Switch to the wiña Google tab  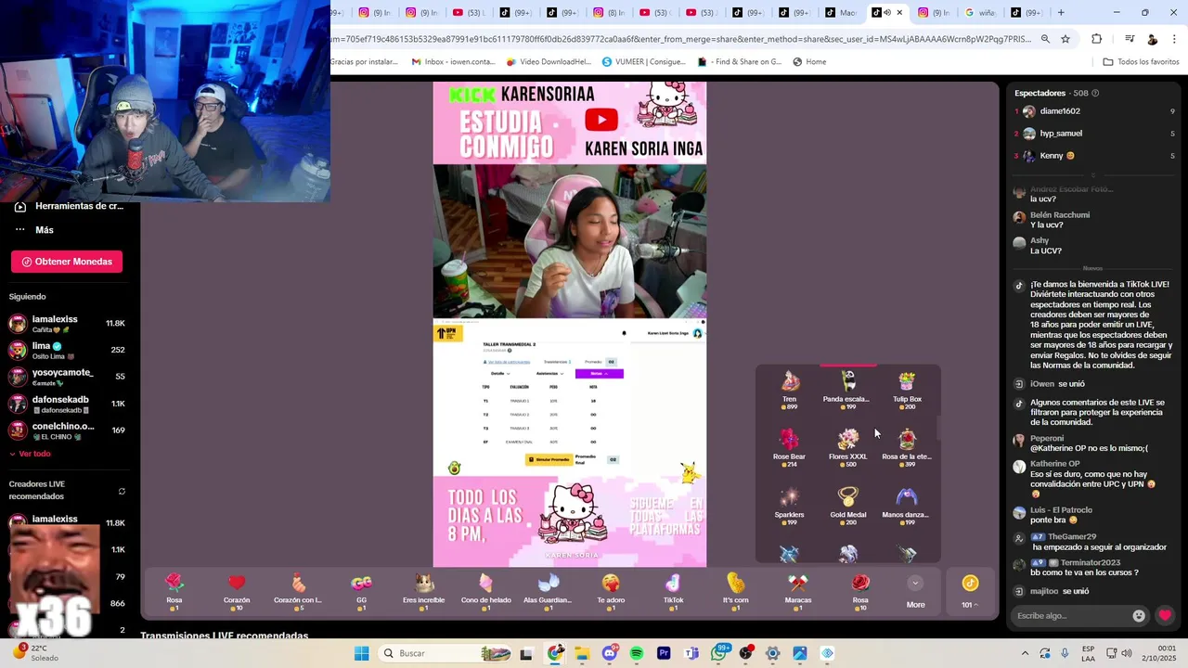[x=980, y=12]
